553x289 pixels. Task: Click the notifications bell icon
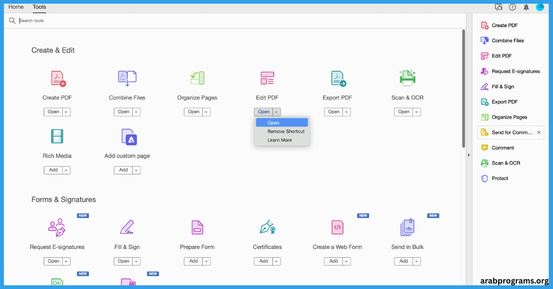[526, 7]
